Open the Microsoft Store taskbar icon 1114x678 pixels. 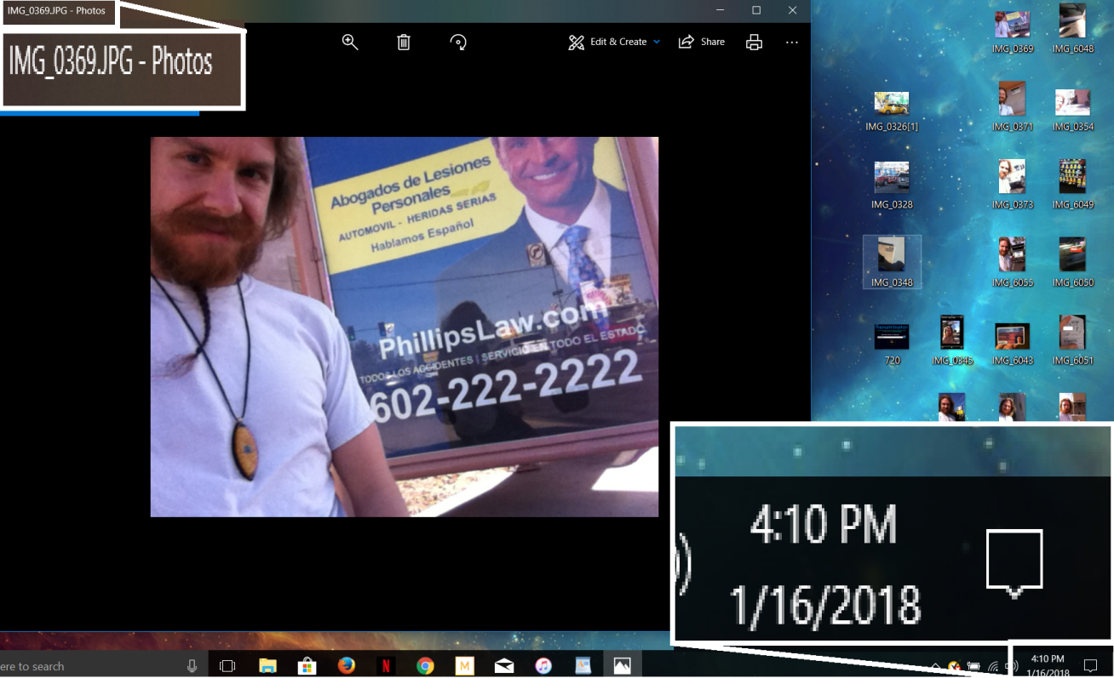pos(307,665)
